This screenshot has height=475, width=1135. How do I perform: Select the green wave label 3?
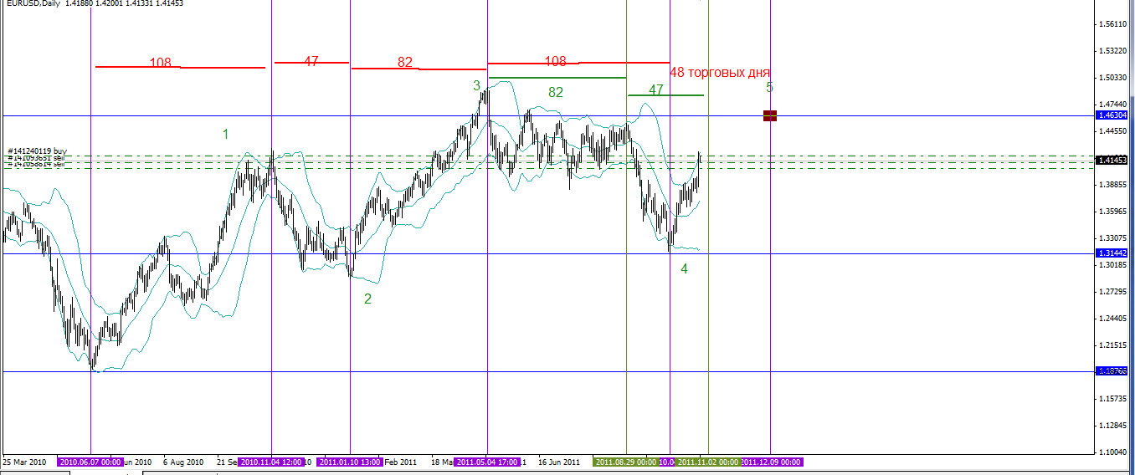tap(476, 85)
